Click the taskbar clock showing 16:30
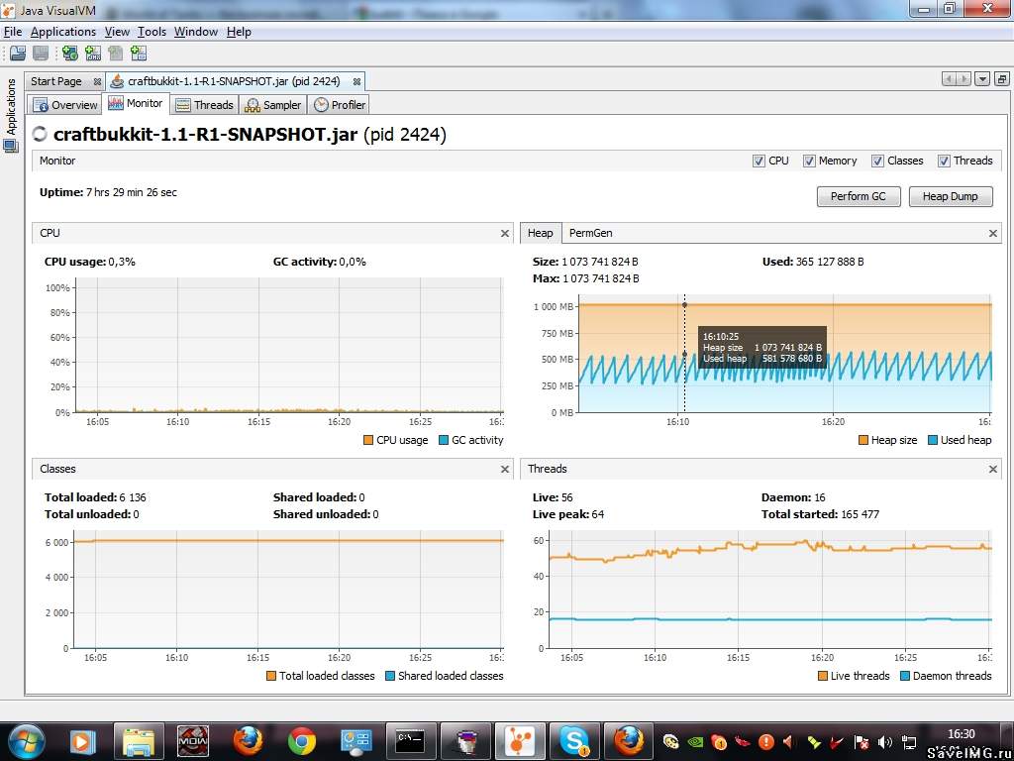 [961, 734]
